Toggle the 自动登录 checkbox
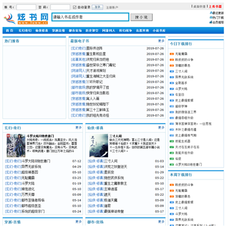 pos(75,8)
